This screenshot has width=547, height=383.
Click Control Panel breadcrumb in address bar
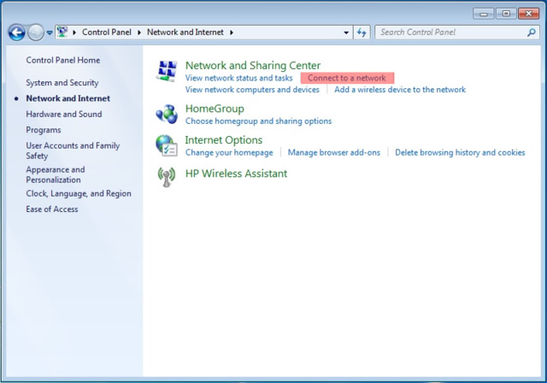click(106, 32)
